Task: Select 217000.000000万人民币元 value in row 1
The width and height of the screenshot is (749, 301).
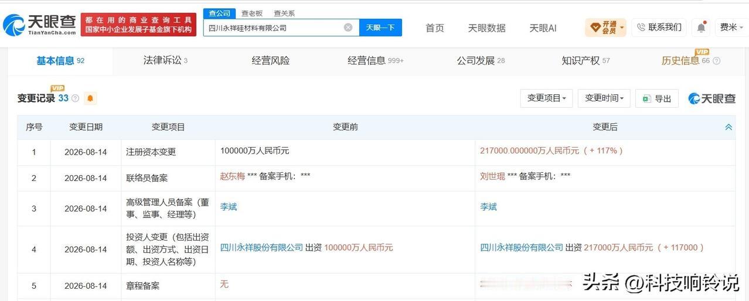Action: [530, 150]
